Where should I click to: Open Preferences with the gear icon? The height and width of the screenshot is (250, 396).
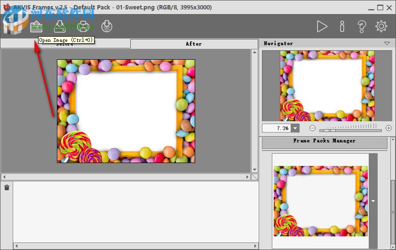(381, 26)
